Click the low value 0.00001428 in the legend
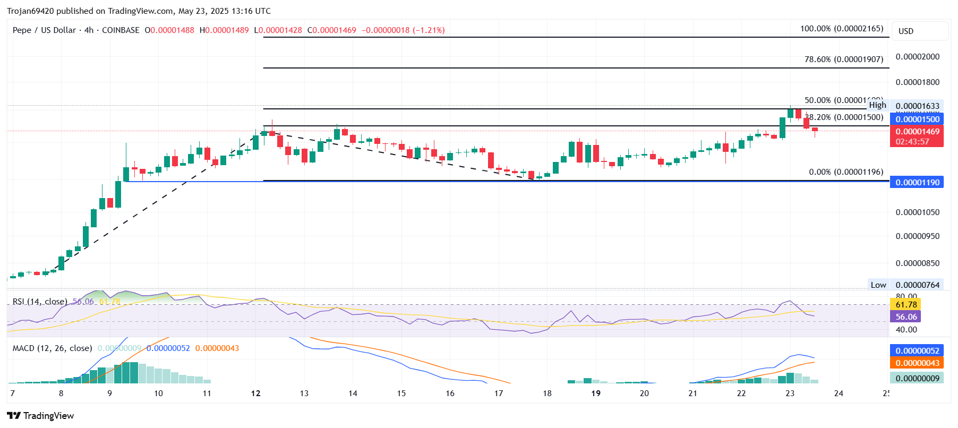Screen dimensions: 958x428 click(x=280, y=30)
